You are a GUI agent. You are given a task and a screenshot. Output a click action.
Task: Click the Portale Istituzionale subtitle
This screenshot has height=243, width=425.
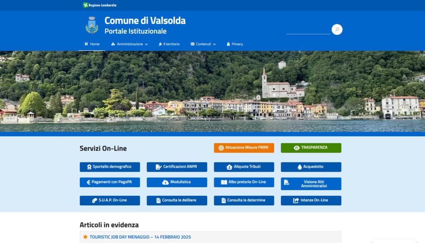coord(136,31)
